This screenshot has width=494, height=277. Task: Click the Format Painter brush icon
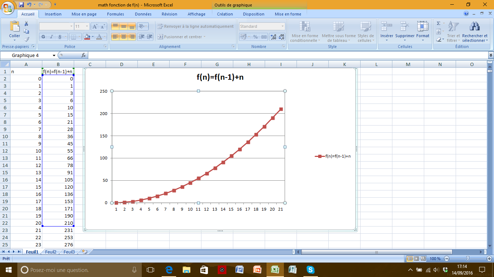pos(26,39)
